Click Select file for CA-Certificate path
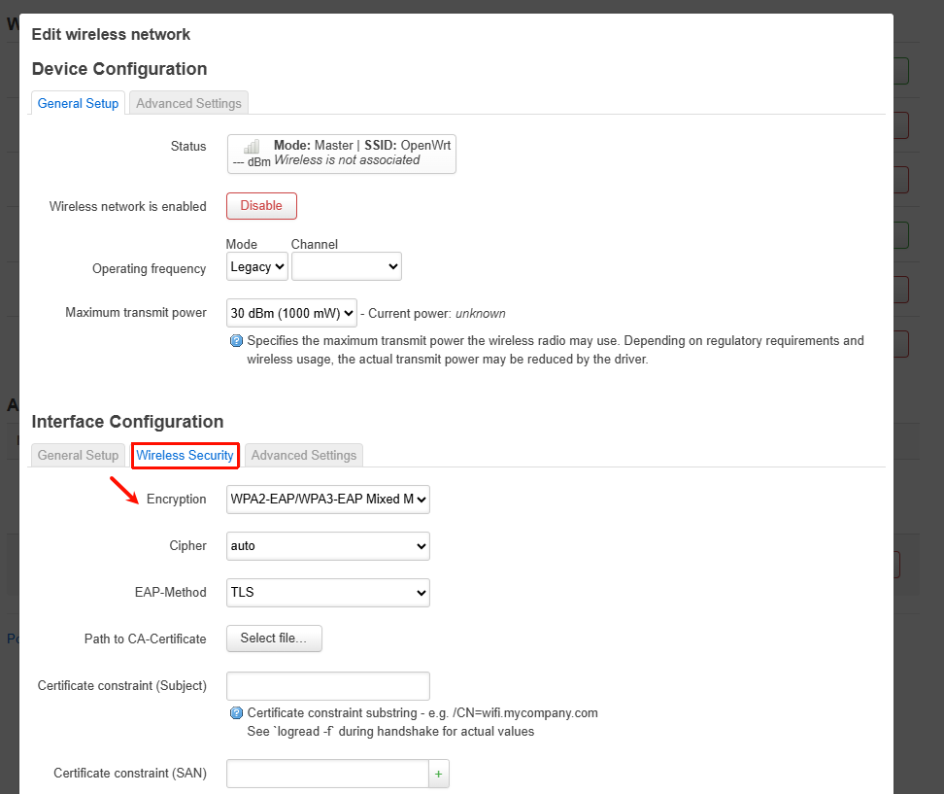 coord(274,639)
